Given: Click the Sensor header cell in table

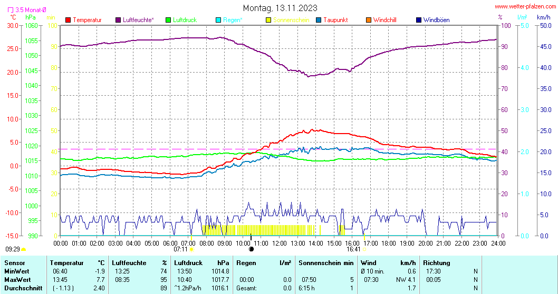Looking at the screenshot, I should [15, 263].
